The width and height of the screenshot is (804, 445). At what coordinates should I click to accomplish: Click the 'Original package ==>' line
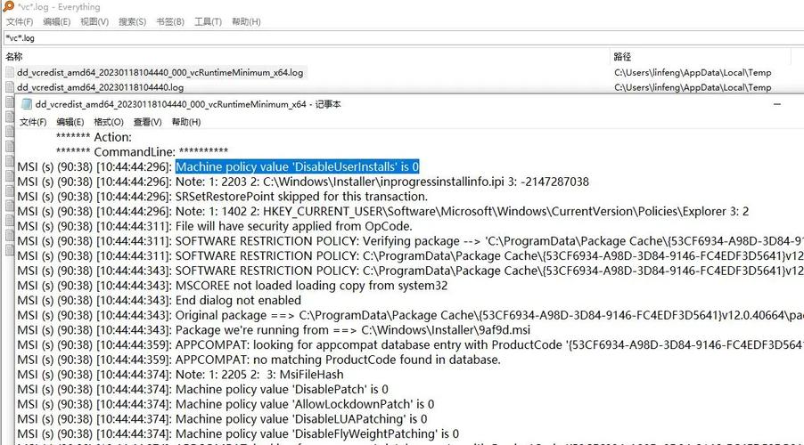(410, 315)
